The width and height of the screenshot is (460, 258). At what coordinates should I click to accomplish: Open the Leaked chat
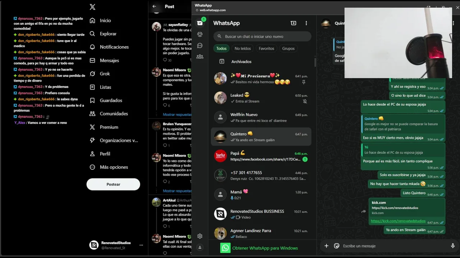click(x=261, y=98)
